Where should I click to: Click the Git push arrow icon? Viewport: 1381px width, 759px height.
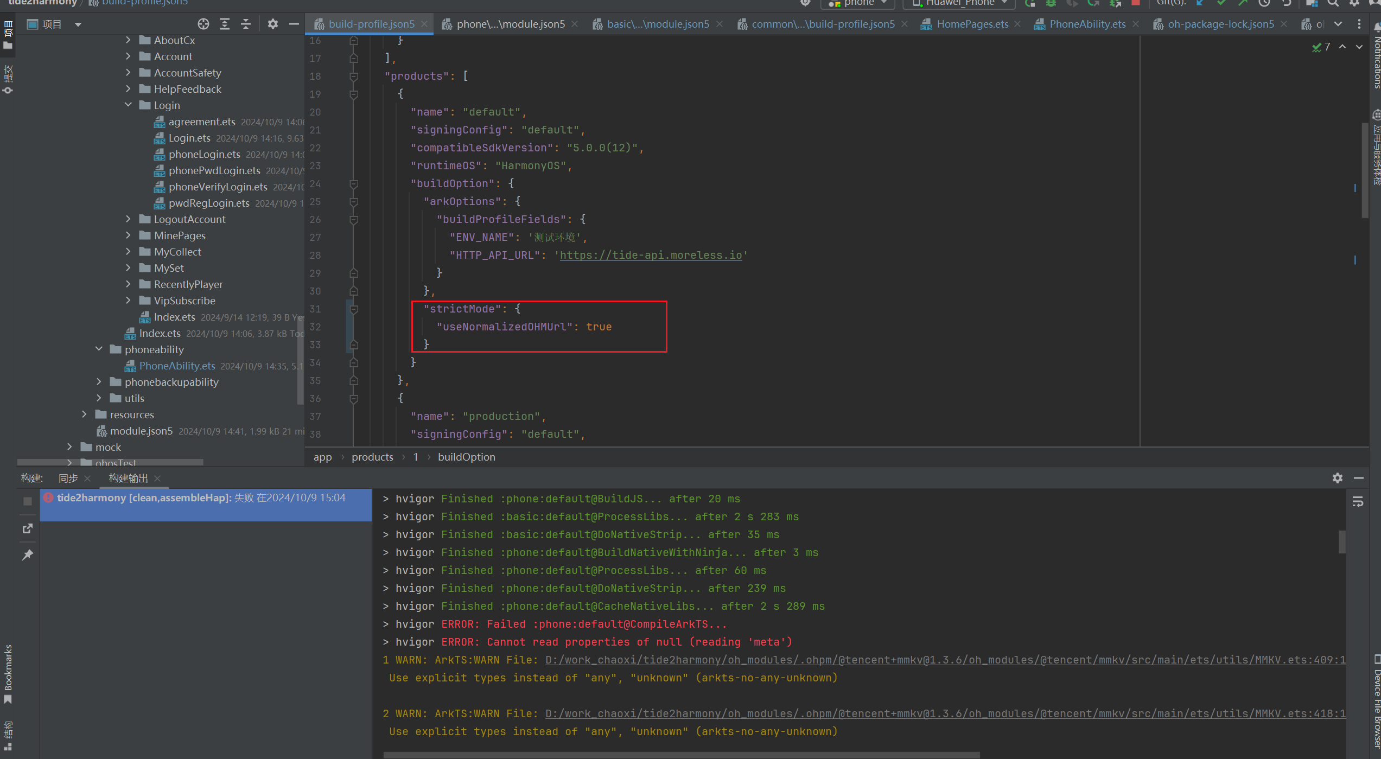point(1243,3)
